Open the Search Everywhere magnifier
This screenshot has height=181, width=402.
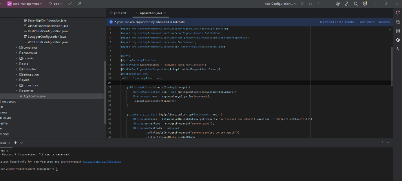coord(356,4)
